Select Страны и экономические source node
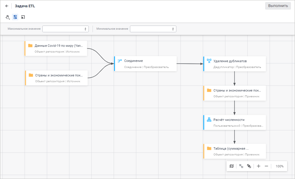 click(57, 78)
